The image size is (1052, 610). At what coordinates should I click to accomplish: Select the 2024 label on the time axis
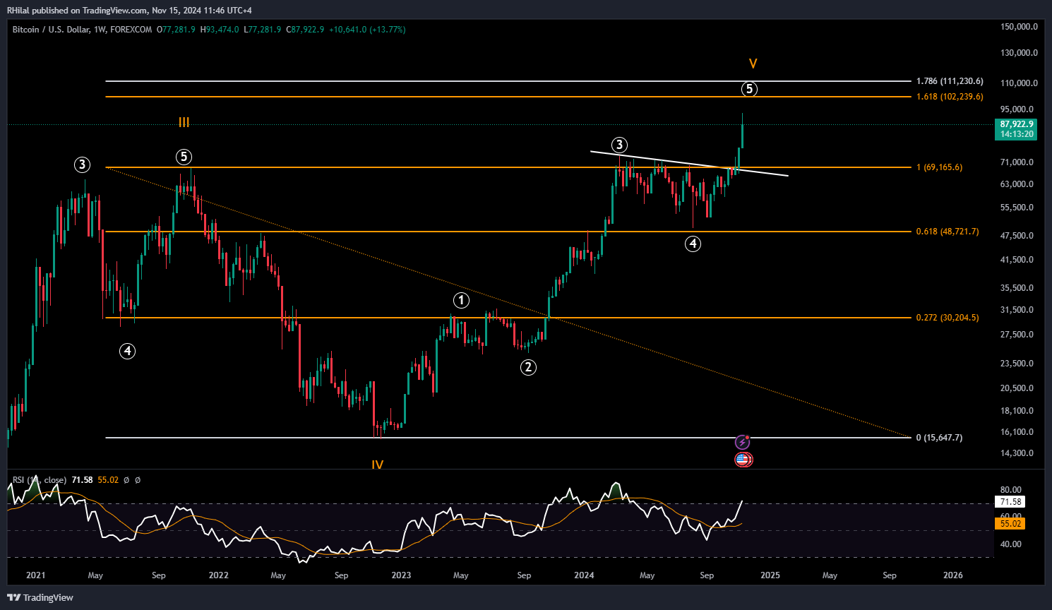[x=583, y=575]
